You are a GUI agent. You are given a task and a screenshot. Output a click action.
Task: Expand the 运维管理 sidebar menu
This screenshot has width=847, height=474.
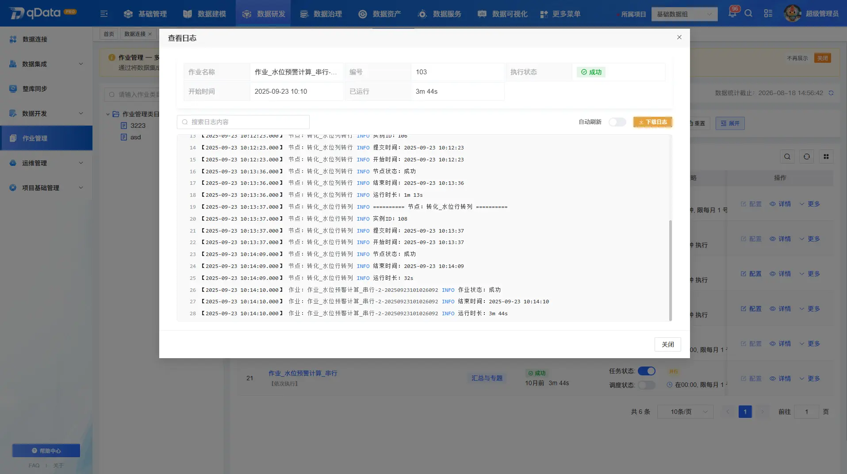point(46,163)
